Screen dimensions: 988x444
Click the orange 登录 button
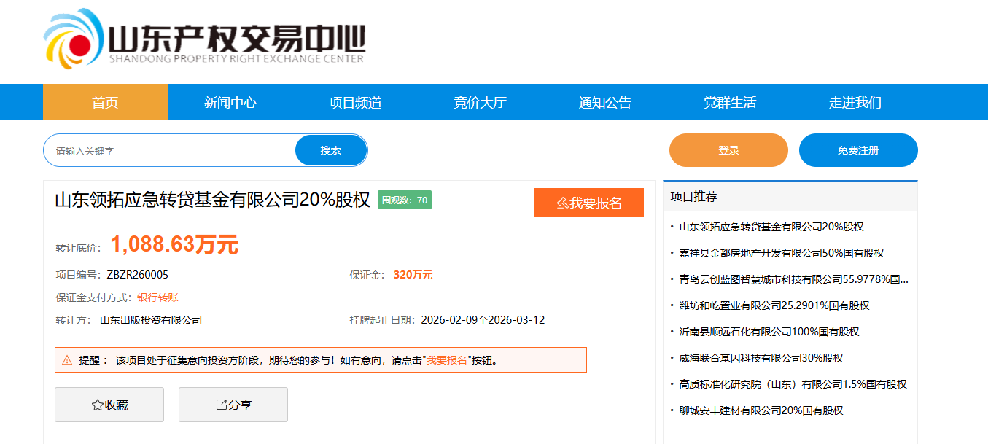pos(728,150)
